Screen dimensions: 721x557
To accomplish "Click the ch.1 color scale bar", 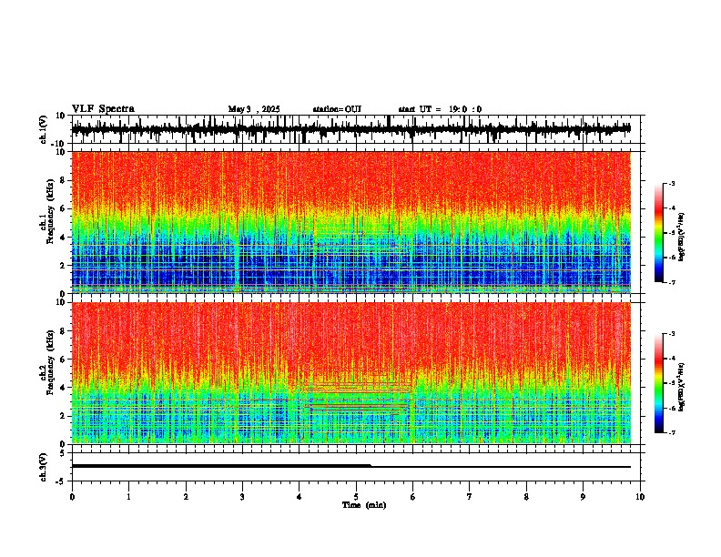I will (658, 233).
